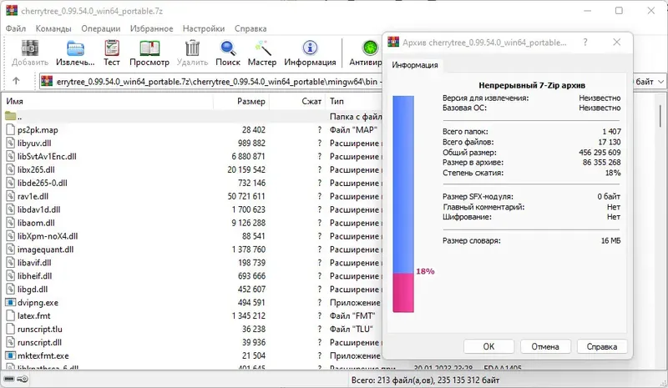Select file libavif.dll
The image size is (668, 388).
pos(34,263)
